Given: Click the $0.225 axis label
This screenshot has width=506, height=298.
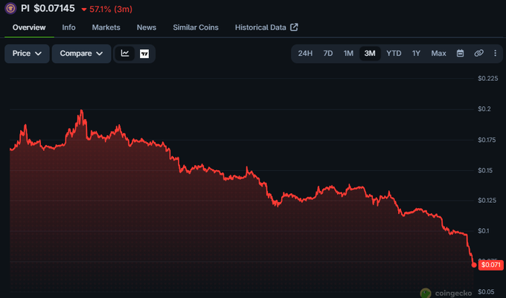Looking at the screenshot, I should pyautogui.click(x=487, y=78).
